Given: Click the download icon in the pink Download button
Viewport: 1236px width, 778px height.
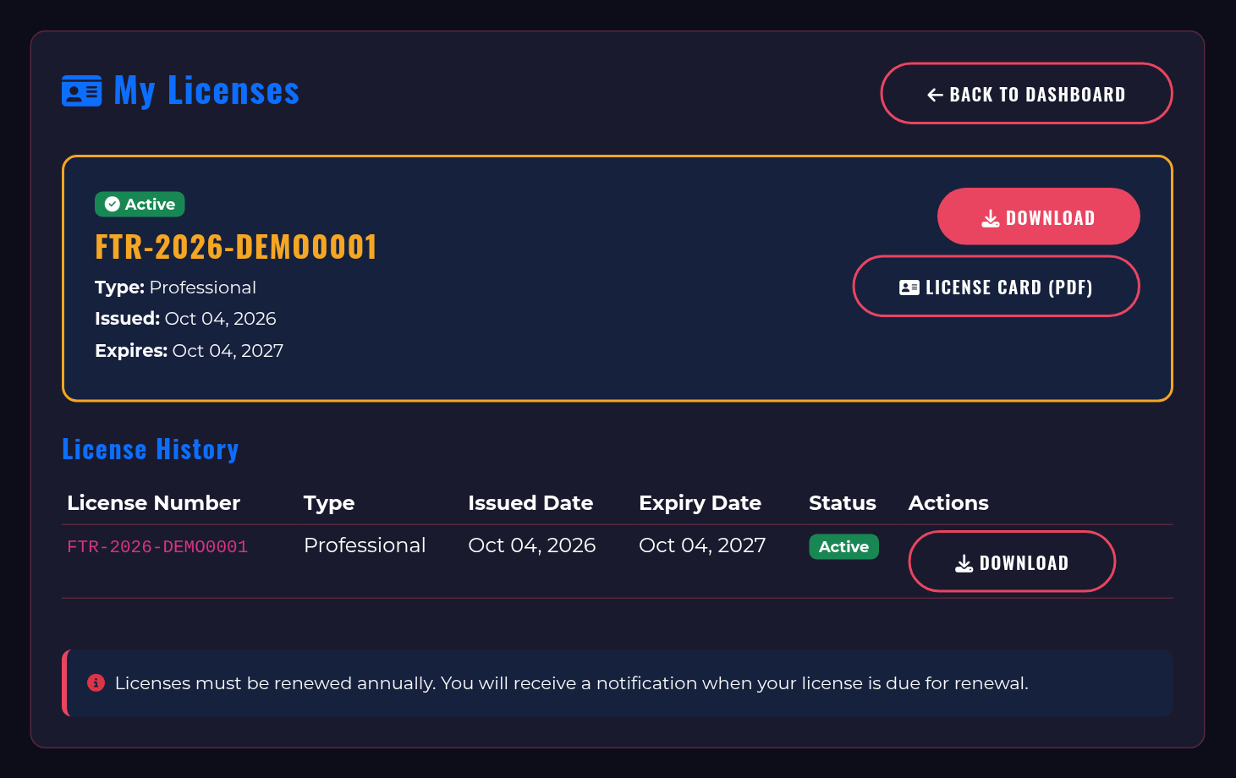Looking at the screenshot, I should [x=990, y=218].
